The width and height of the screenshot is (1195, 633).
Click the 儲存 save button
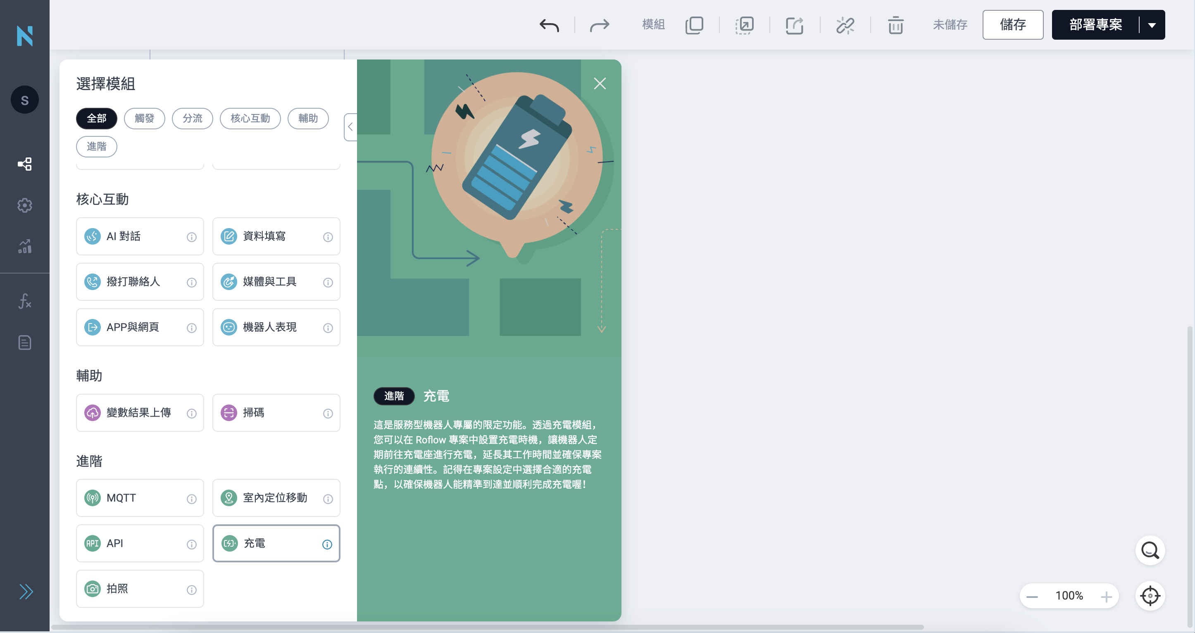(x=1013, y=25)
